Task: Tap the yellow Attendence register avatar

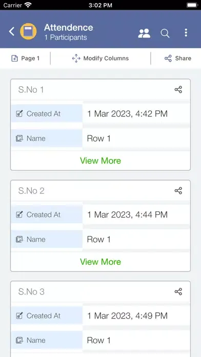Action: pyautogui.click(x=28, y=31)
